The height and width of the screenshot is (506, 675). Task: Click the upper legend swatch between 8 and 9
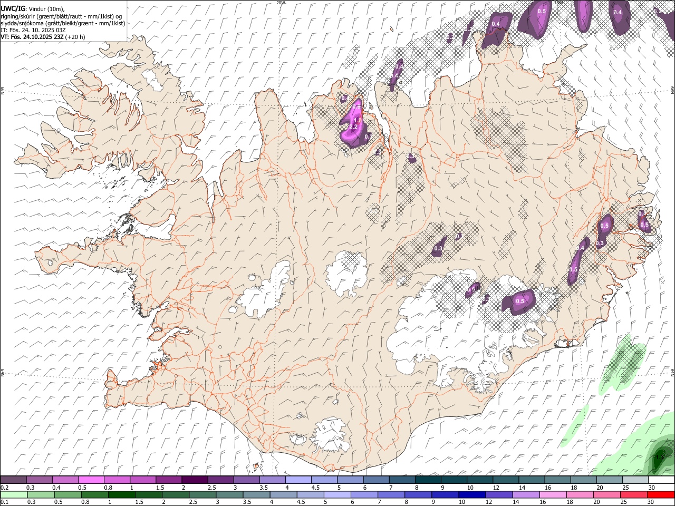428,480
